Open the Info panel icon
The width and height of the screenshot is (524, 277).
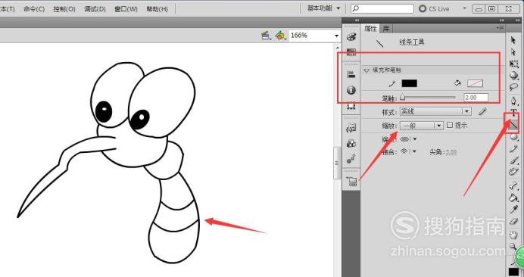[351, 90]
